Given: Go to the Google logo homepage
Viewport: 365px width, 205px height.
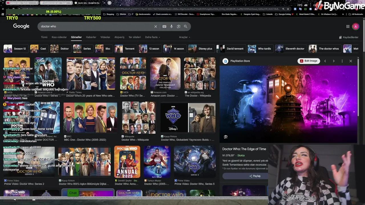Looking at the screenshot, I should [21, 26].
